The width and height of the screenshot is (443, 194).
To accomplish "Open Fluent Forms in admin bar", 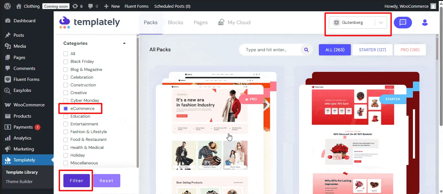I will click(x=136, y=6).
